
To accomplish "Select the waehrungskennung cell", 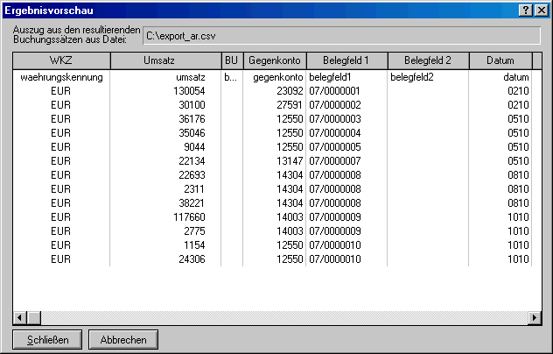I will coord(62,77).
